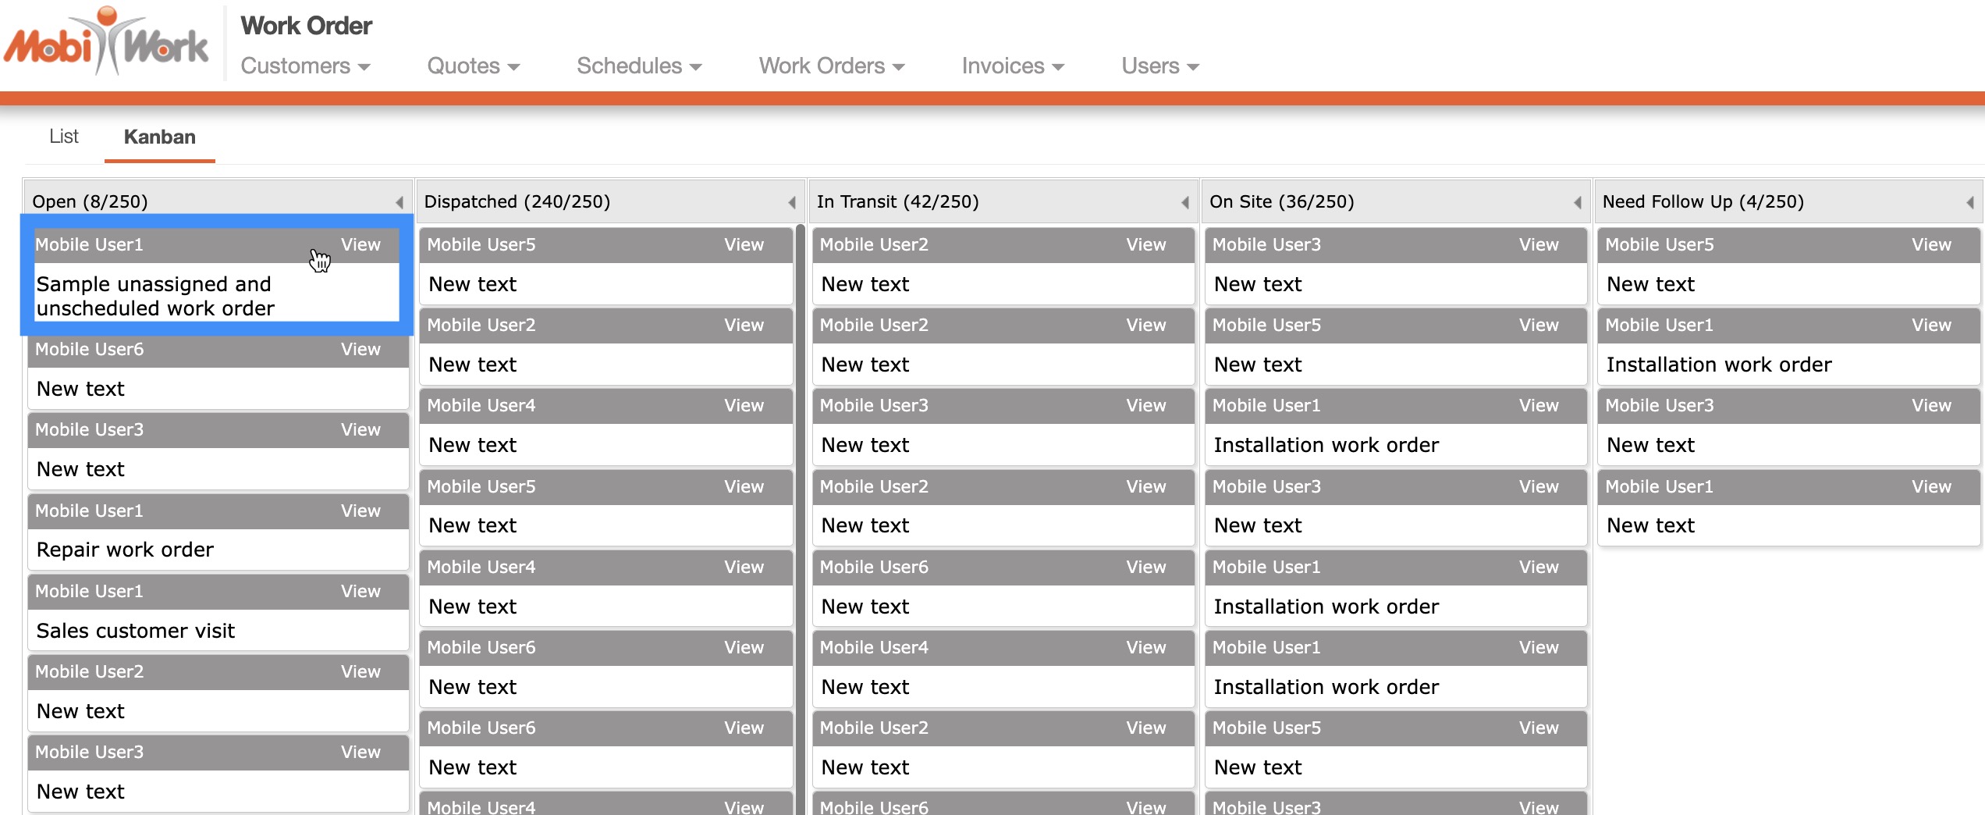1985x815 pixels.
Task: View the Sample unassigned work order card
Action: click(x=360, y=245)
